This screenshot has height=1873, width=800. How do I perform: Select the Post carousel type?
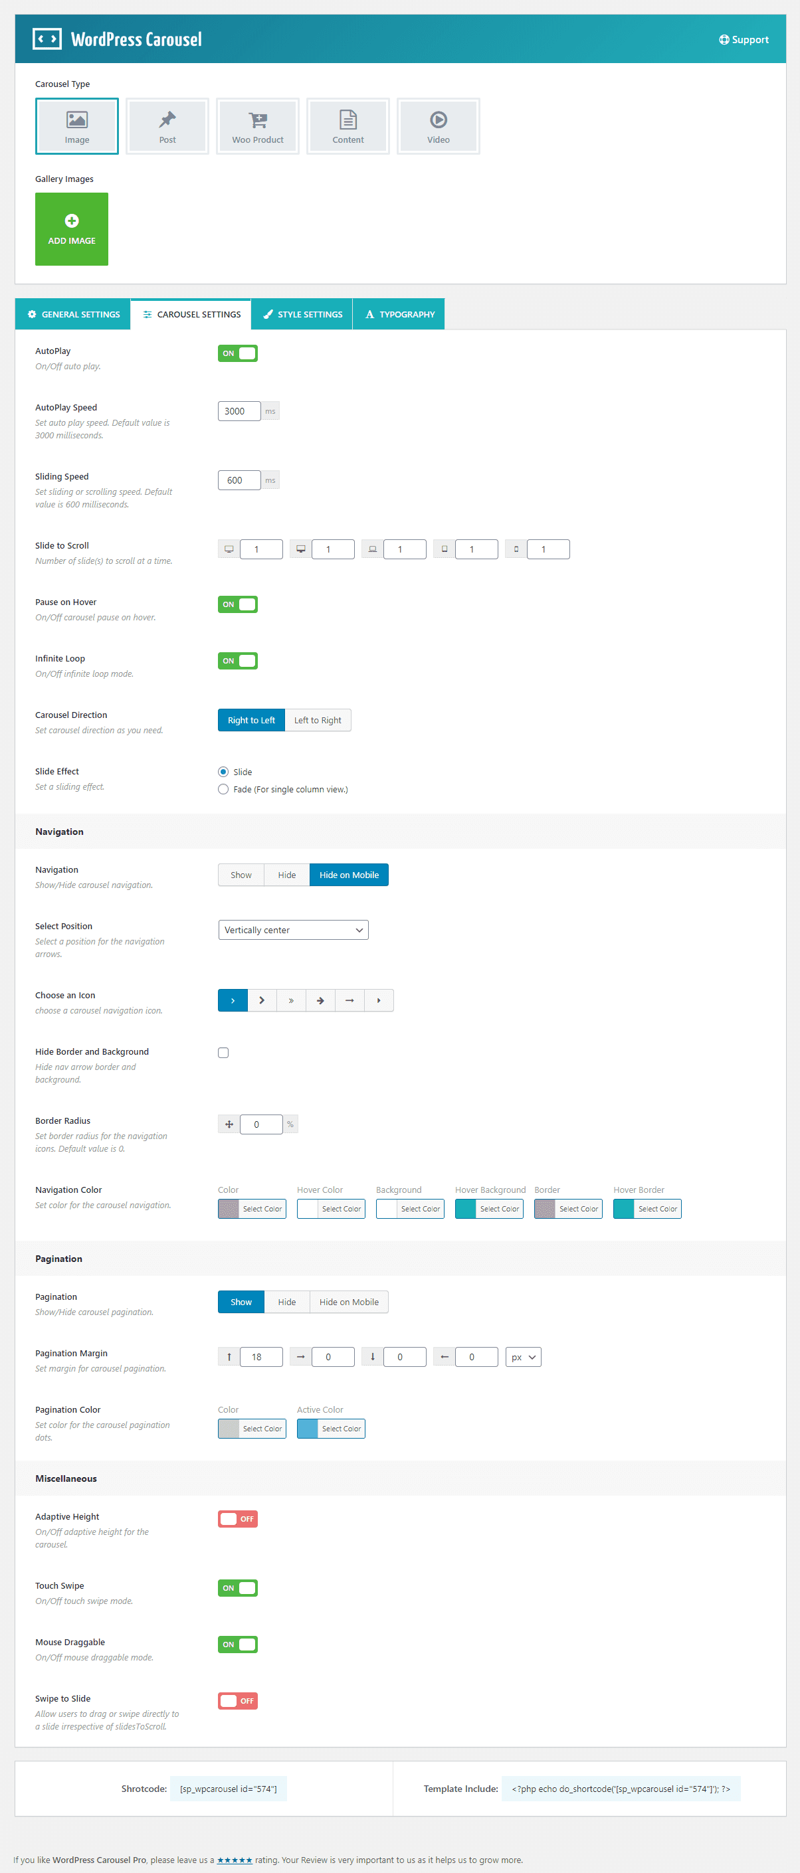167,126
